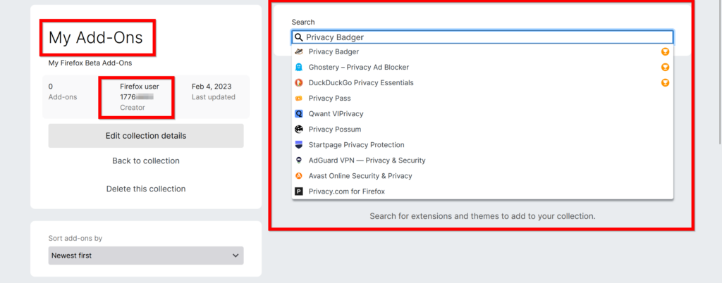The height and width of the screenshot is (283, 722).
Task: Click the Privacy Badger extension icon
Action: 299,52
